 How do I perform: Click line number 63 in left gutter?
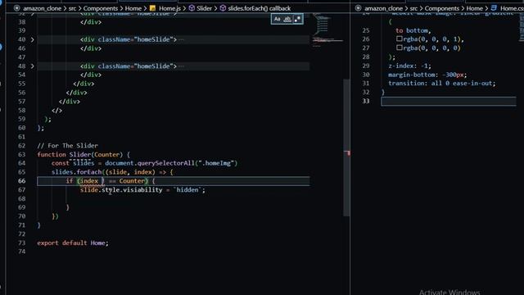pyautogui.click(x=22, y=155)
